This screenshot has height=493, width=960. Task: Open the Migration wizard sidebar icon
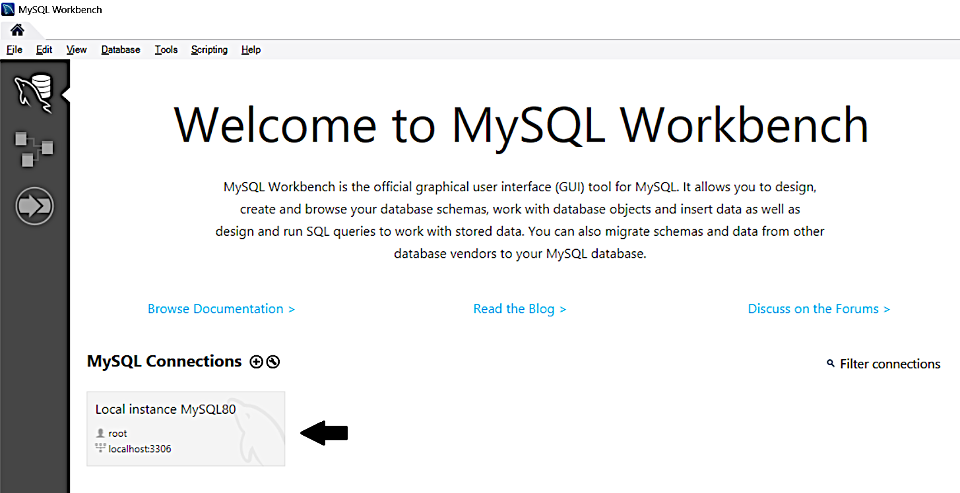(34, 206)
